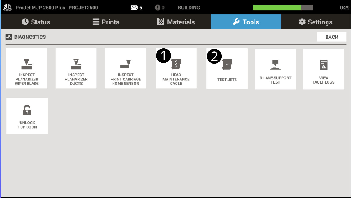Viewport: 351px width, 198px height.
Task: Click the DIAGNOSTICS heading icon
Action: pos(9,37)
